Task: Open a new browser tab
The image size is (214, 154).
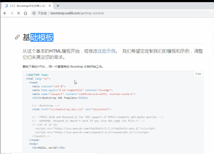Action: [58, 6]
